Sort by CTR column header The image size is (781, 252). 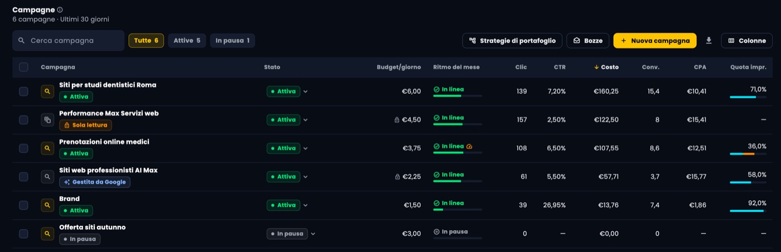560,67
